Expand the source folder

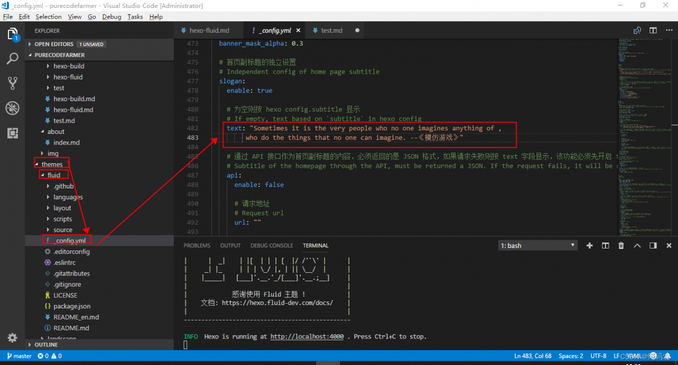point(63,230)
